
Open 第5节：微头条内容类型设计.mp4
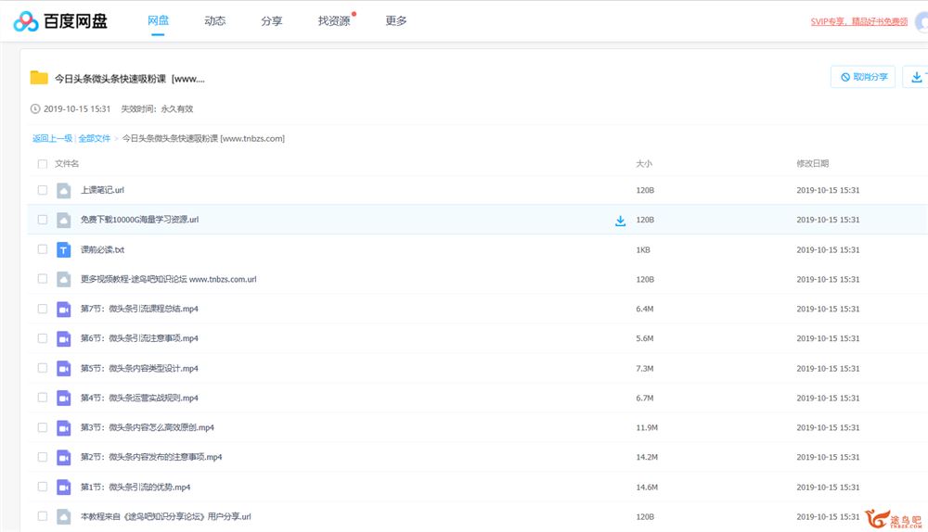(140, 368)
